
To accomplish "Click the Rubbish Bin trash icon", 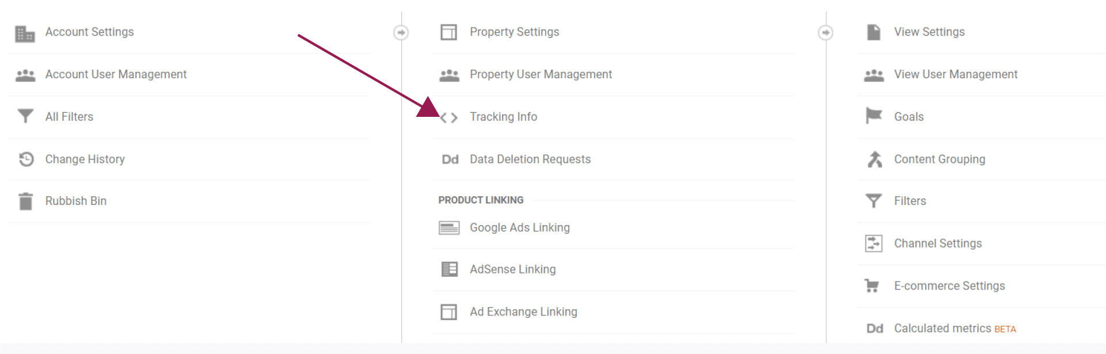I will [x=25, y=201].
